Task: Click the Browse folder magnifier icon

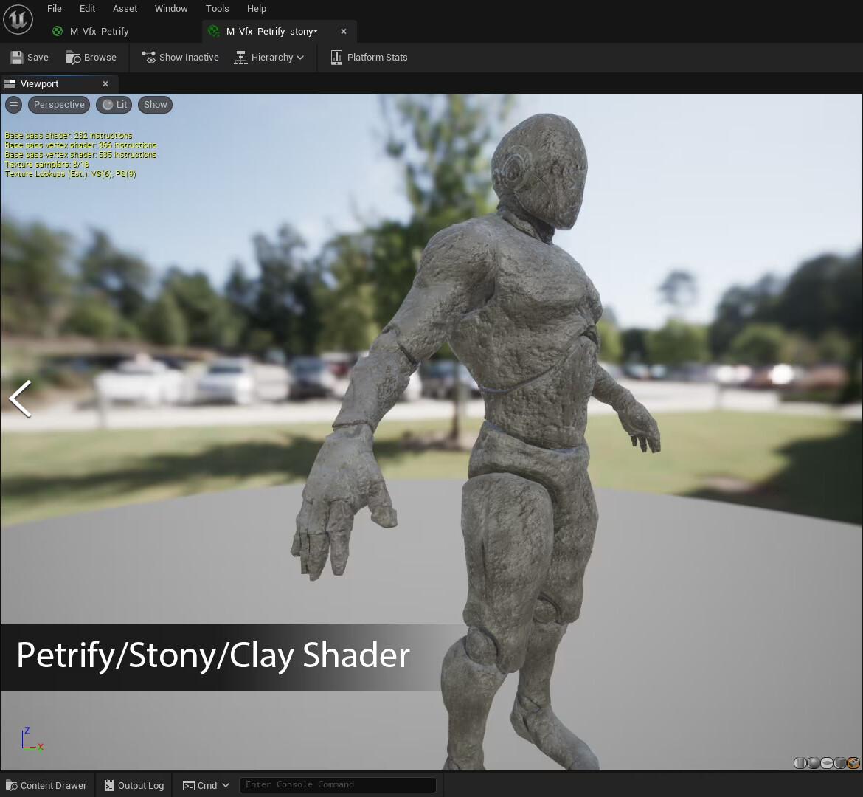Action: pos(73,58)
